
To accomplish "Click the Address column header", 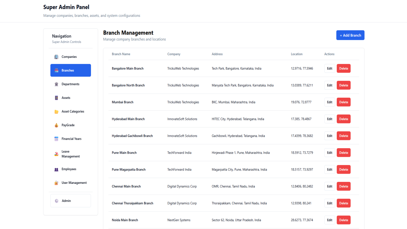I will 217,54.
